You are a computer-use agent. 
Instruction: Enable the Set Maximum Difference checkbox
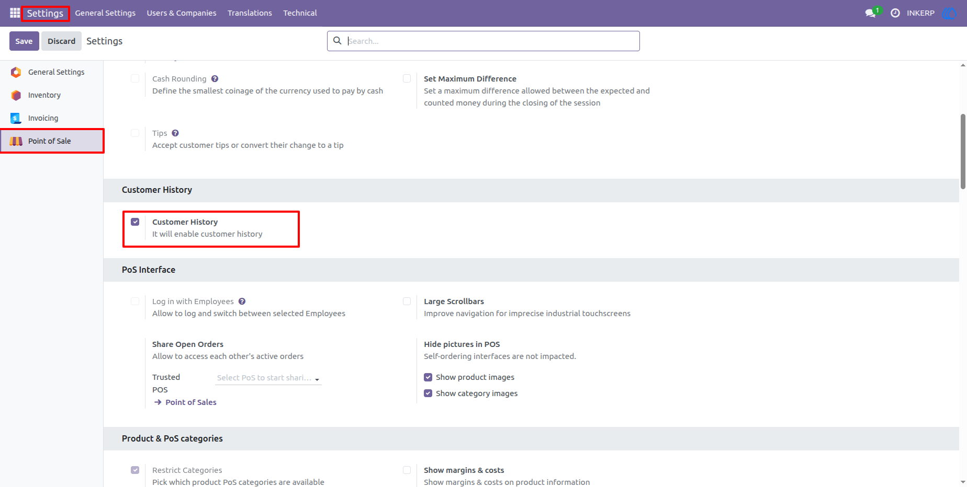[407, 79]
